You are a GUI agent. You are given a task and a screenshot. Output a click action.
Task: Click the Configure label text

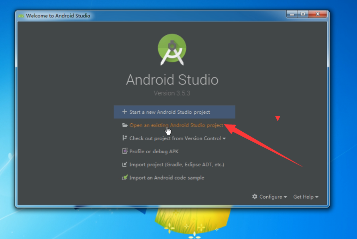[x=271, y=197]
